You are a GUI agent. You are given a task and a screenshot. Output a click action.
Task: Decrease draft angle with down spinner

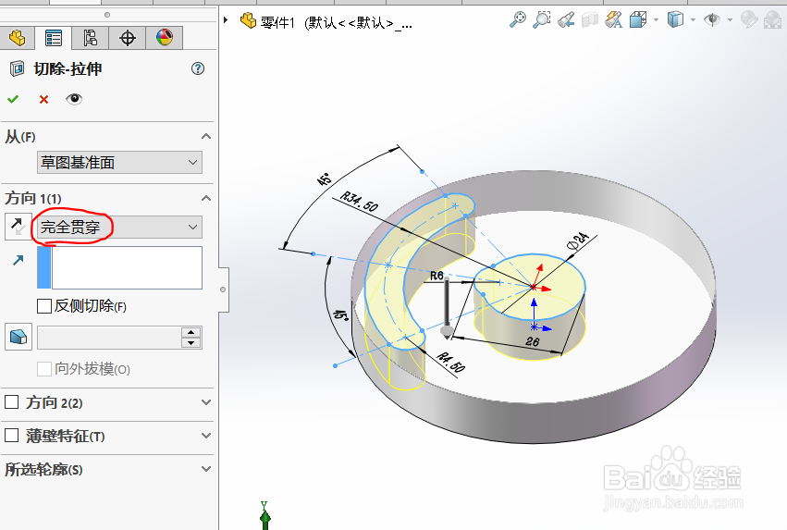191,343
